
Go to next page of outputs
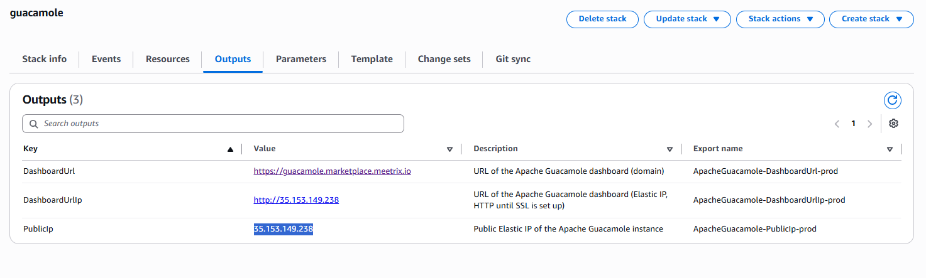pyautogui.click(x=869, y=124)
